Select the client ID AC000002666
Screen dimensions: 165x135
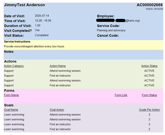coord(150,5)
